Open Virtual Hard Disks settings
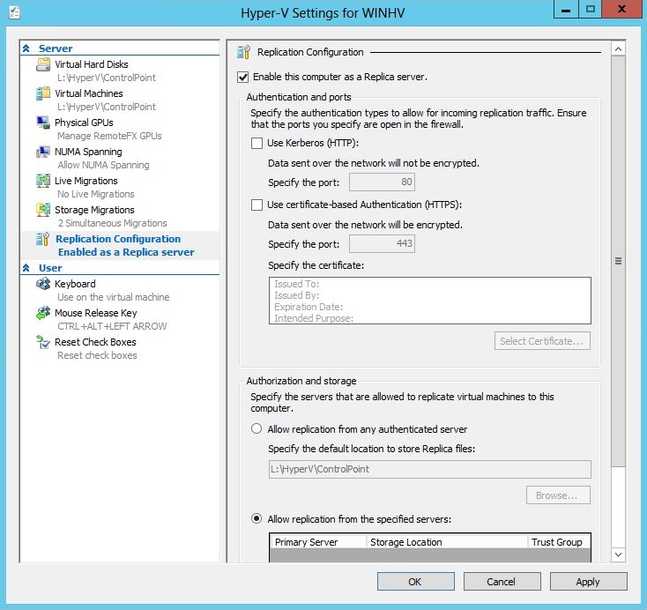Viewport: 647px width, 610px height. (92, 64)
